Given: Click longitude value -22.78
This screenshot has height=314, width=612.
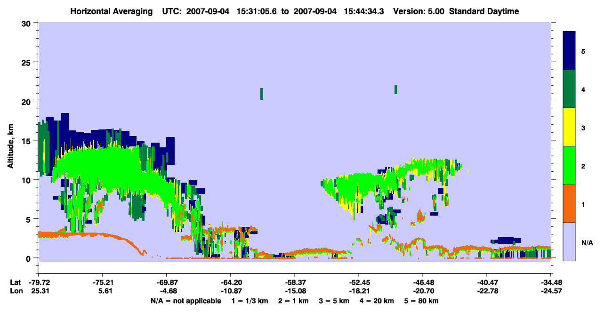Looking at the screenshot, I should (487, 291).
